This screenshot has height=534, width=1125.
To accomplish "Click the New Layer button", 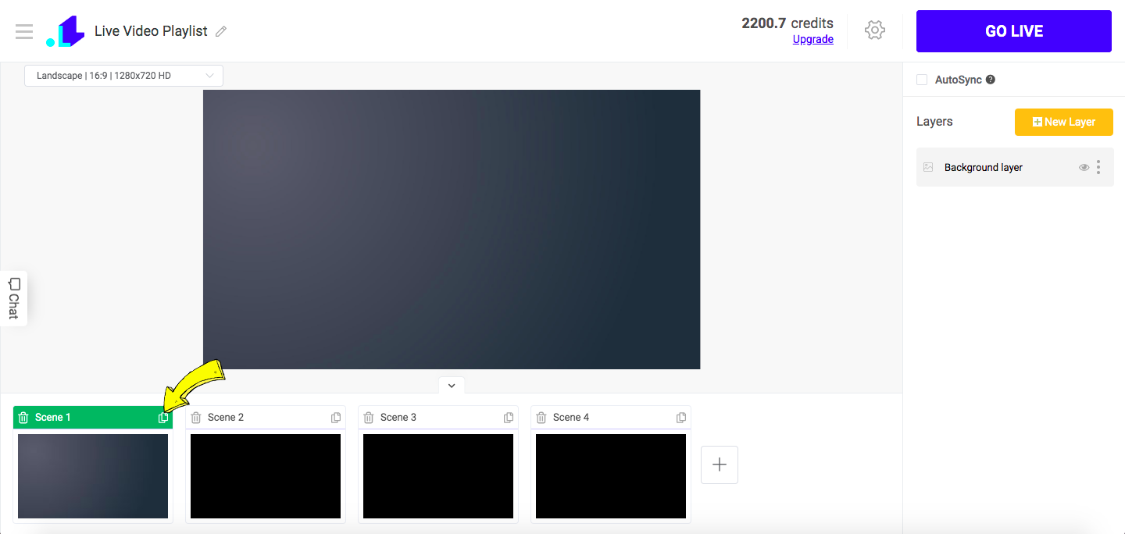I will pos(1064,122).
